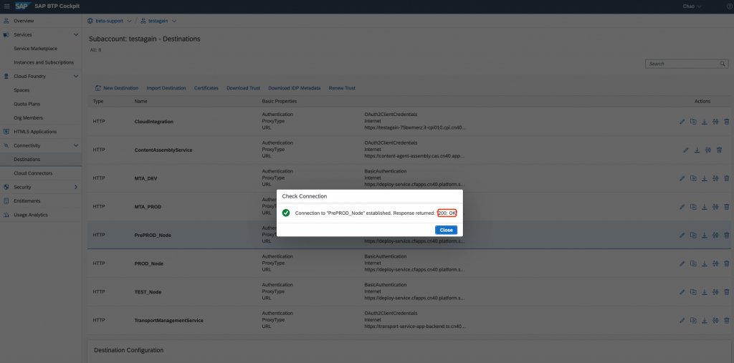This screenshot has height=363, width=734.
Task: Clone the CloudIntegration destination
Action: pos(693,122)
